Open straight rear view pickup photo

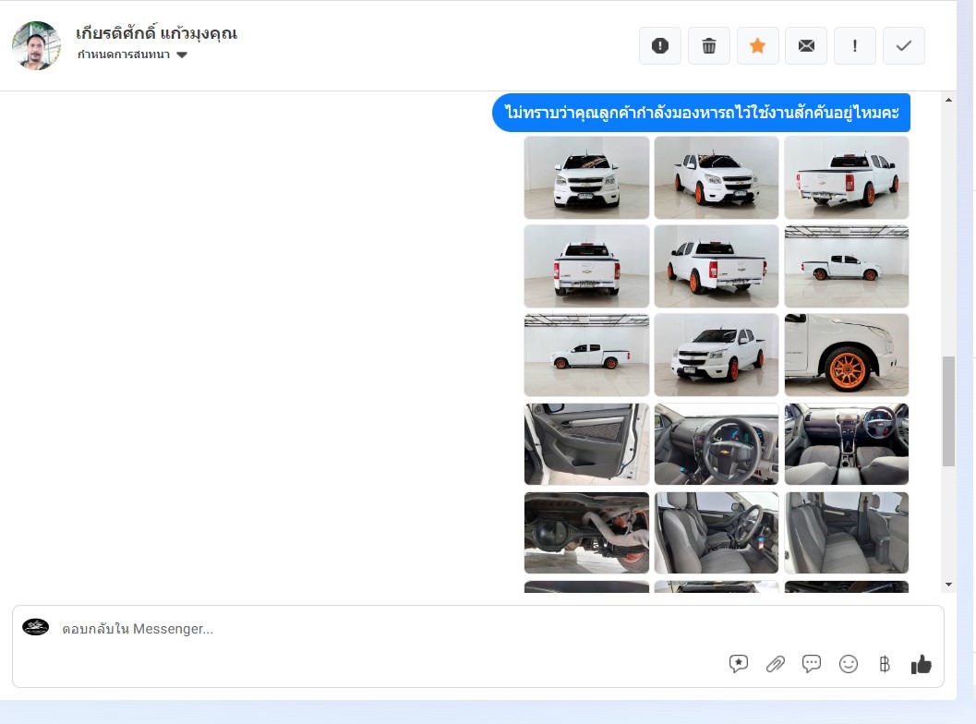click(x=586, y=267)
